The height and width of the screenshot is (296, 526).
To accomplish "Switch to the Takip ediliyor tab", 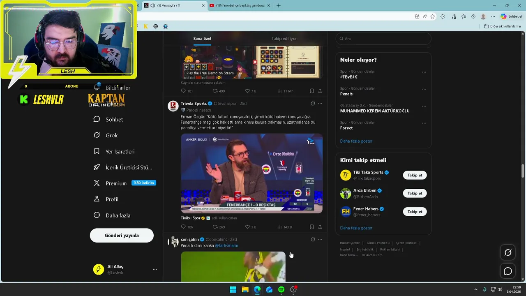I will [x=284, y=39].
